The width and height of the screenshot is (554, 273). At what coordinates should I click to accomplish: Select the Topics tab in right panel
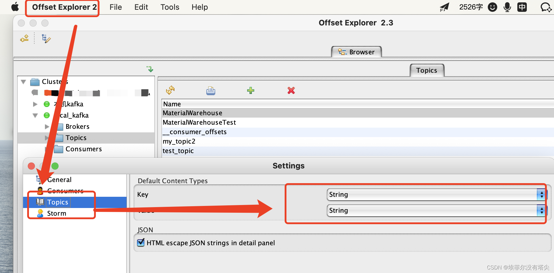pos(427,70)
